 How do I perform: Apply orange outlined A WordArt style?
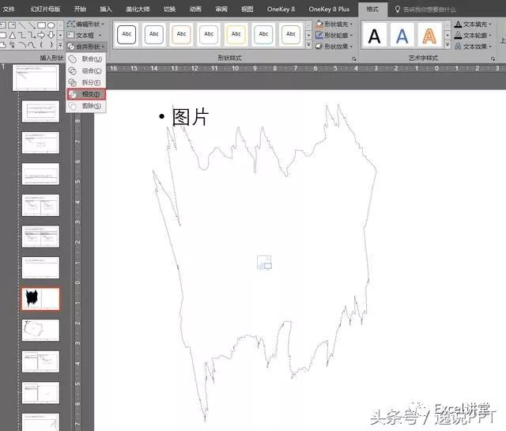429,36
